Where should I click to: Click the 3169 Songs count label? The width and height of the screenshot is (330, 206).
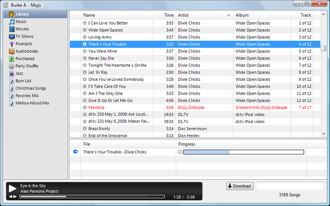(290, 195)
